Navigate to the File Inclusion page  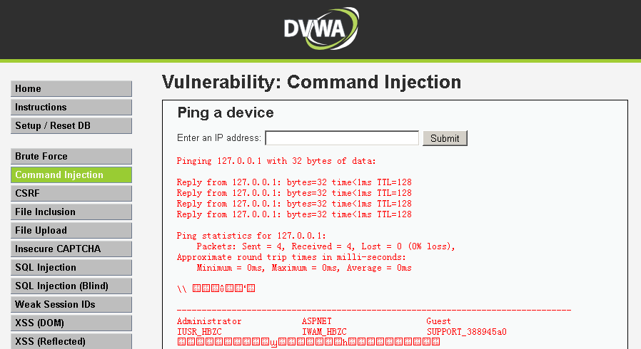pyautogui.click(x=71, y=212)
